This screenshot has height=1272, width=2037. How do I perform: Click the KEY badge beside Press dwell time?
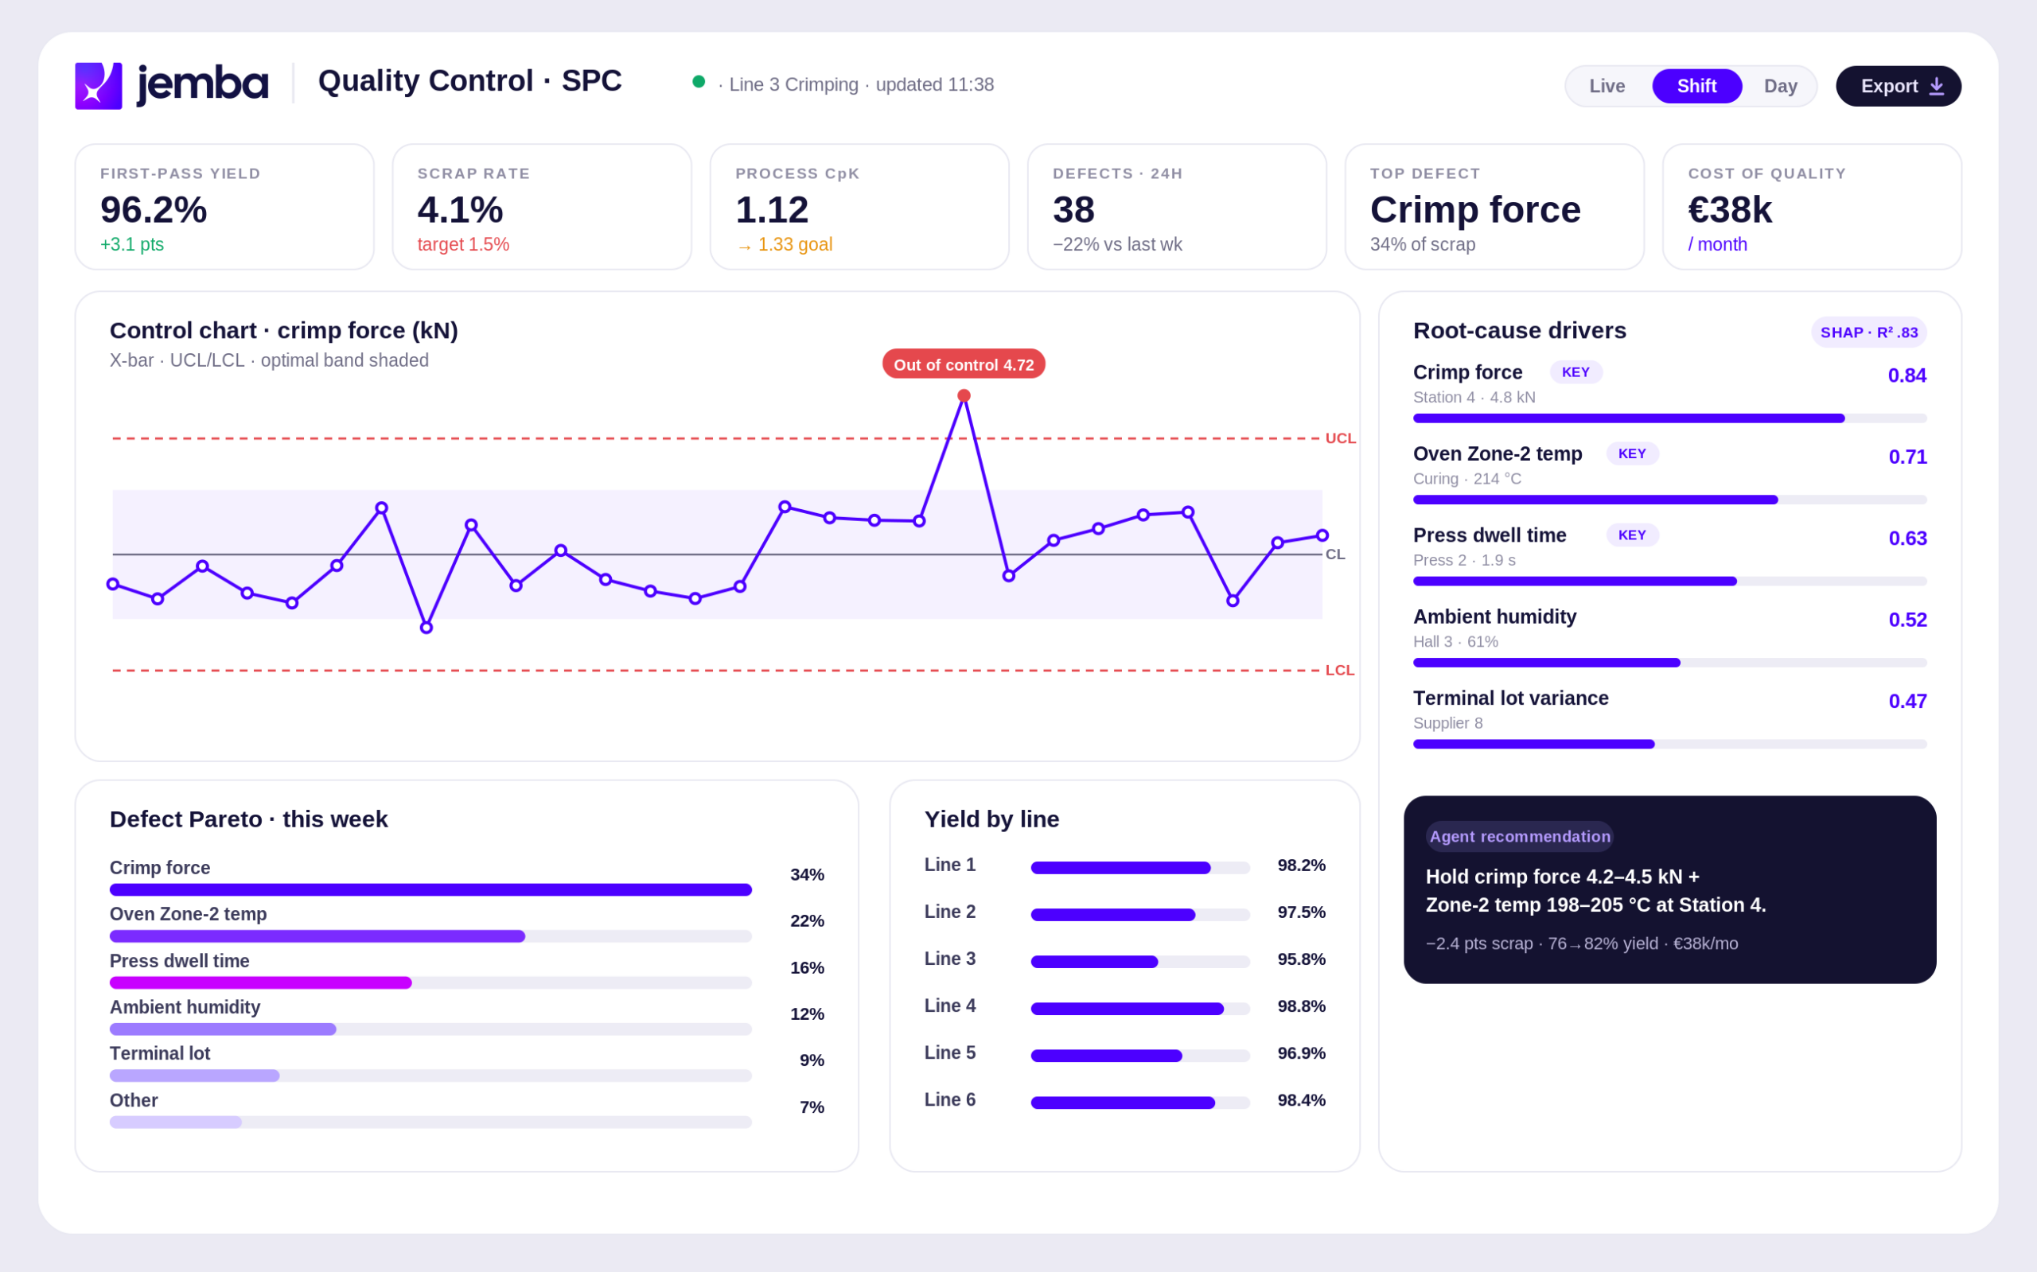pyautogui.click(x=1631, y=535)
